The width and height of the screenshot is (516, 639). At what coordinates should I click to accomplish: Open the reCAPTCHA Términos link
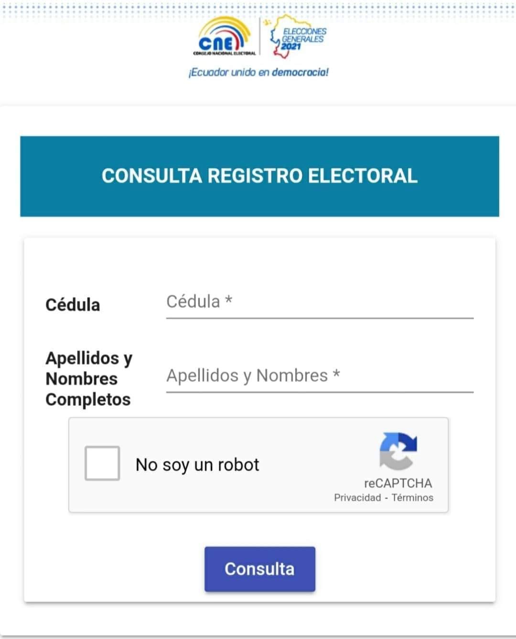pos(412,498)
